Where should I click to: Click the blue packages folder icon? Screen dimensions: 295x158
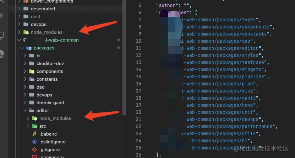pyautogui.click(x=29, y=48)
